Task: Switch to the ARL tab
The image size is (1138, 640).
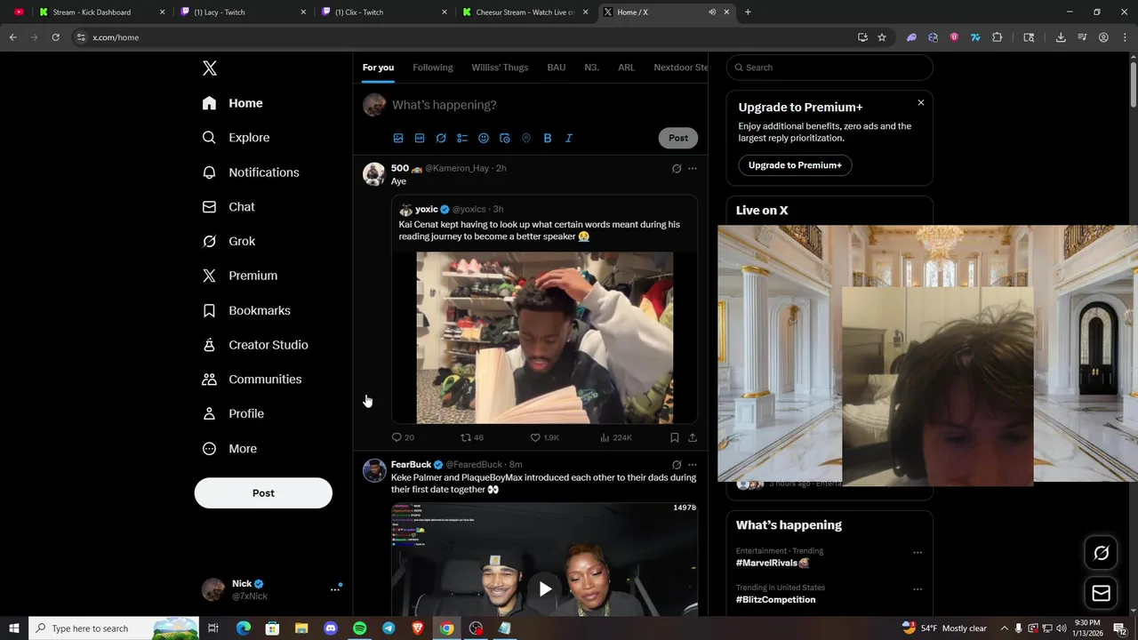Action: 626,68
